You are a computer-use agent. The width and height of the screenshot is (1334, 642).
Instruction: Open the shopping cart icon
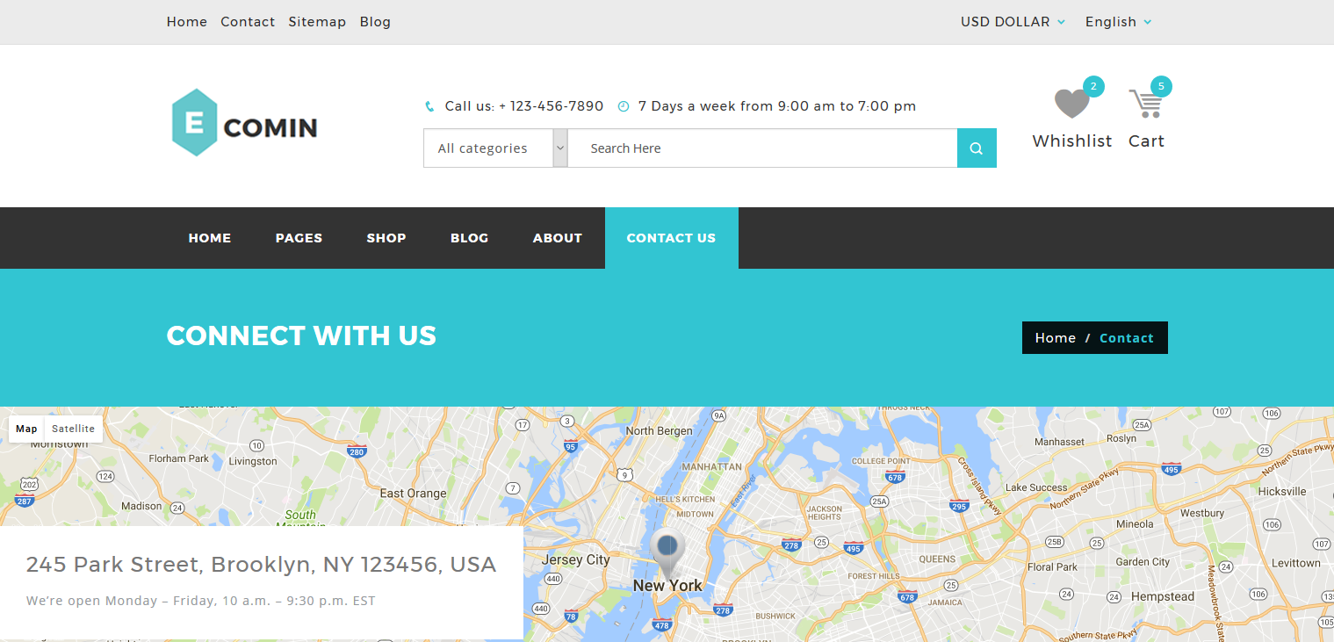[x=1146, y=104]
